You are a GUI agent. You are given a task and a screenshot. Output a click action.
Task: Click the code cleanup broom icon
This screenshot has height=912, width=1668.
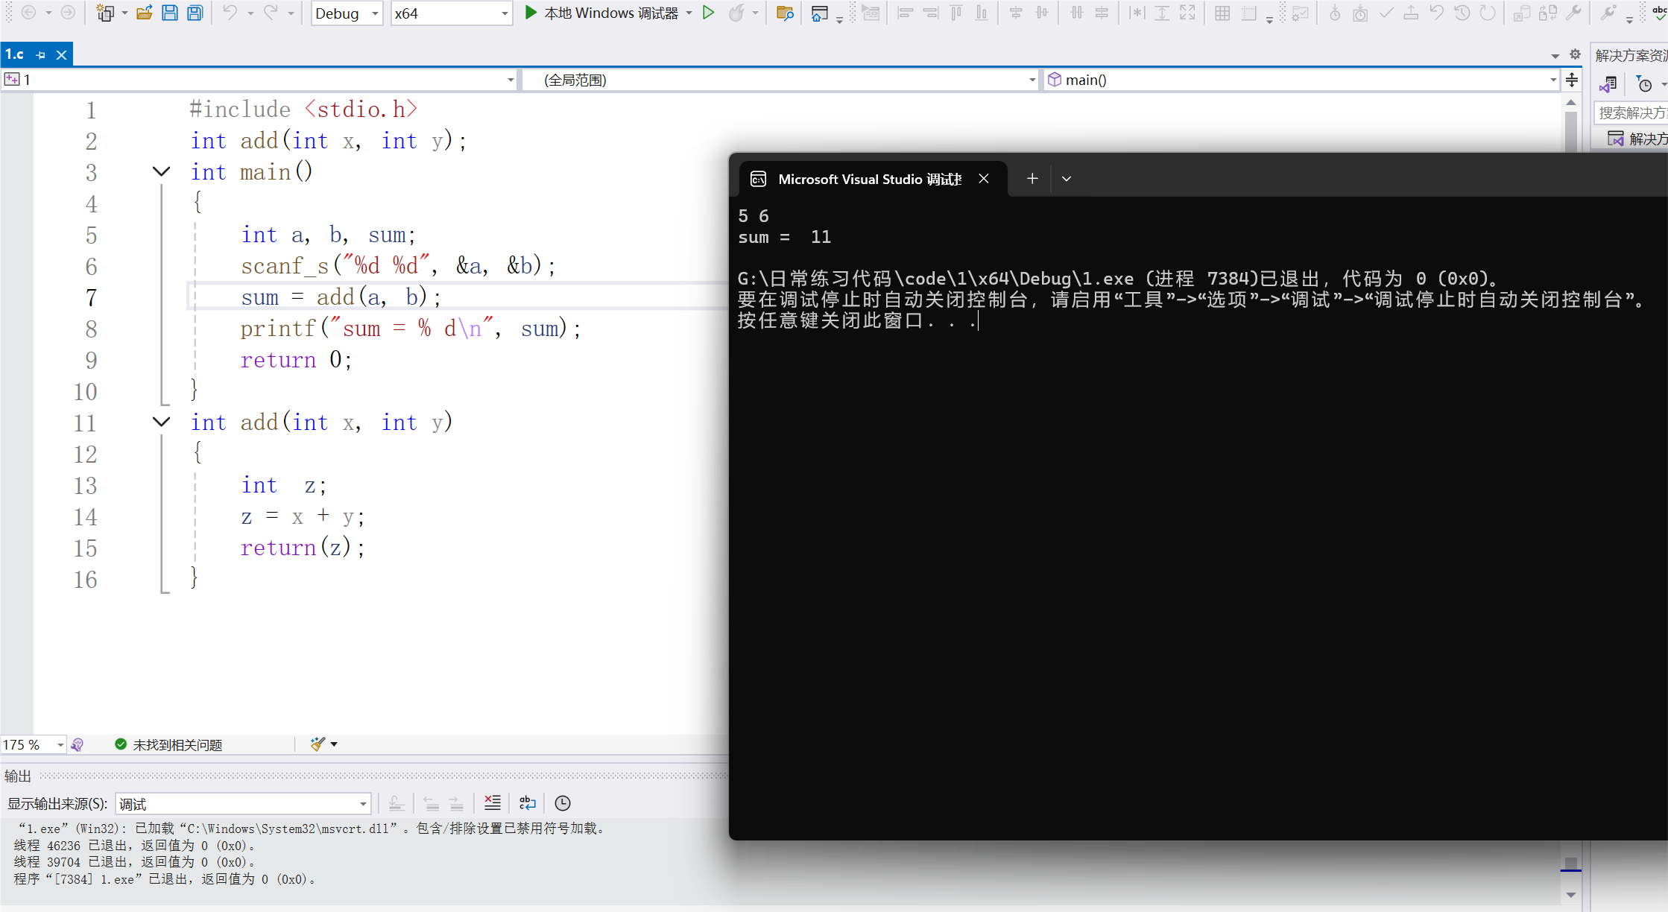tap(318, 744)
